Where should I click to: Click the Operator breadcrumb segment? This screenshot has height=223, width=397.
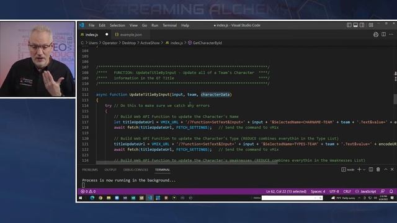coord(110,43)
